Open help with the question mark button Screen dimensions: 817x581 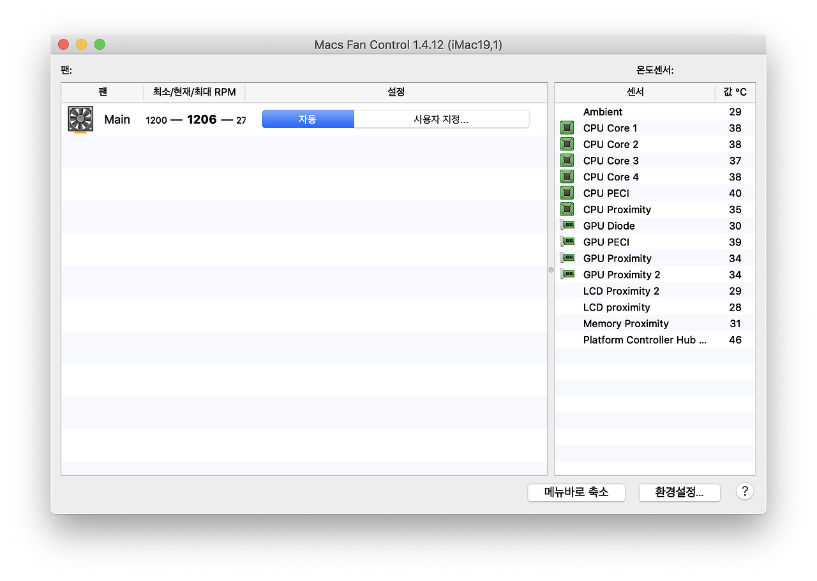tap(745, 491)
